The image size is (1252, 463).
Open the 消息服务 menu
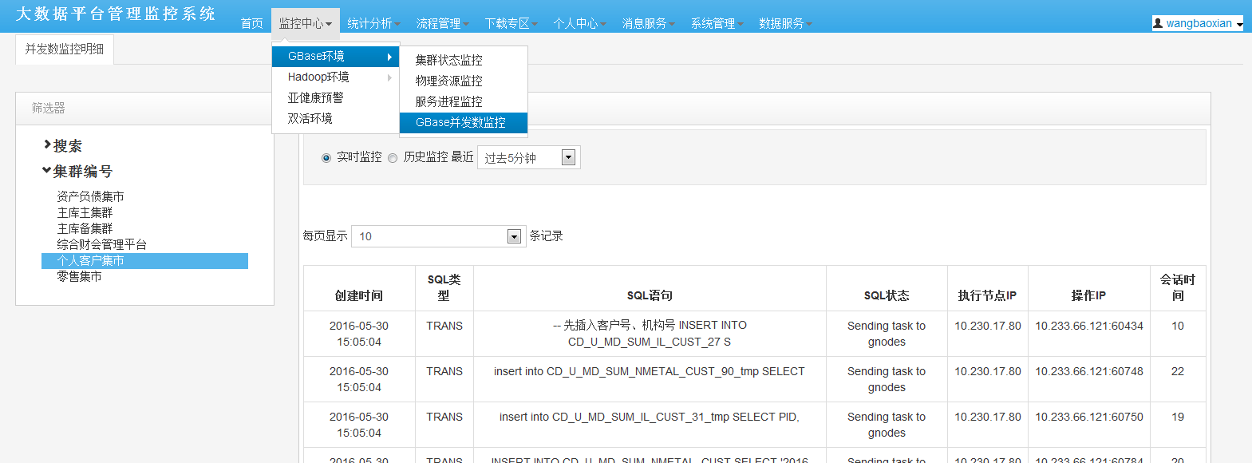coord(648,23)
